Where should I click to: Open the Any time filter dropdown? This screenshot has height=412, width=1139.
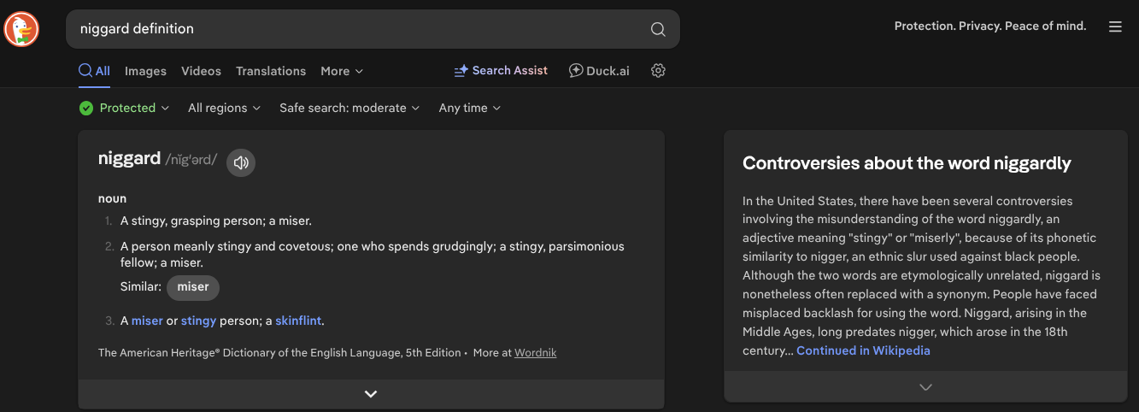point(469,108)
